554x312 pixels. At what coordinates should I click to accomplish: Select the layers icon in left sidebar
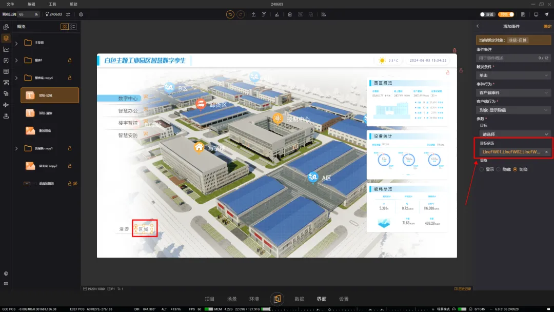click(6, 38)
